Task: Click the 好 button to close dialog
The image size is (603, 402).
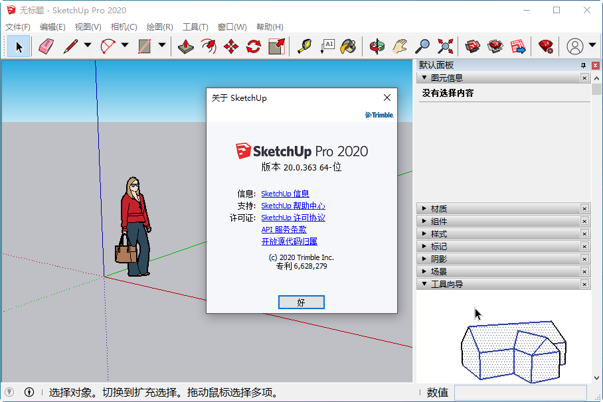Action: (301, 302)
